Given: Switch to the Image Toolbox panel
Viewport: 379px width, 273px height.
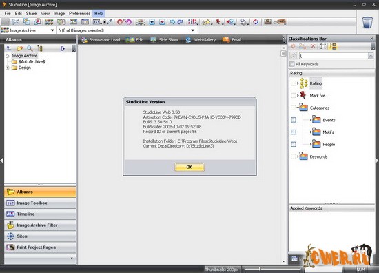Looking at the screenshot, I should [40, 203].
